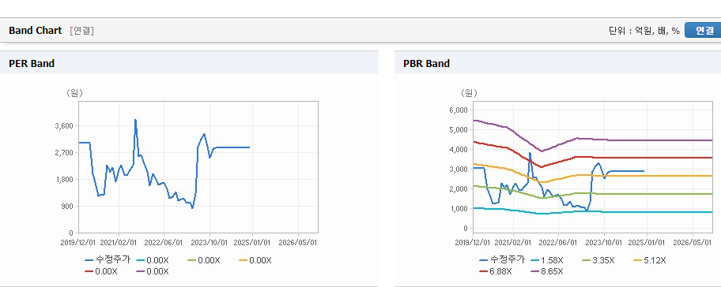Toggle the orange 0.00X legend in PER Band
This screenshot has width=721, height=287.
(255, 260)
